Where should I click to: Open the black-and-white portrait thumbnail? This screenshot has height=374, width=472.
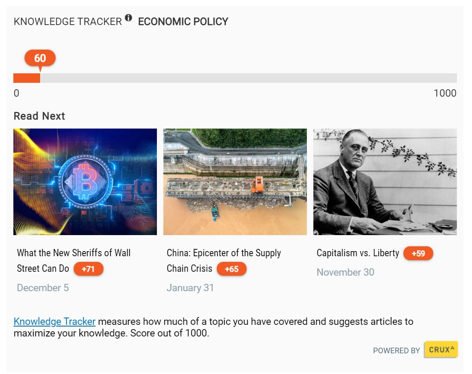[385, 182]
